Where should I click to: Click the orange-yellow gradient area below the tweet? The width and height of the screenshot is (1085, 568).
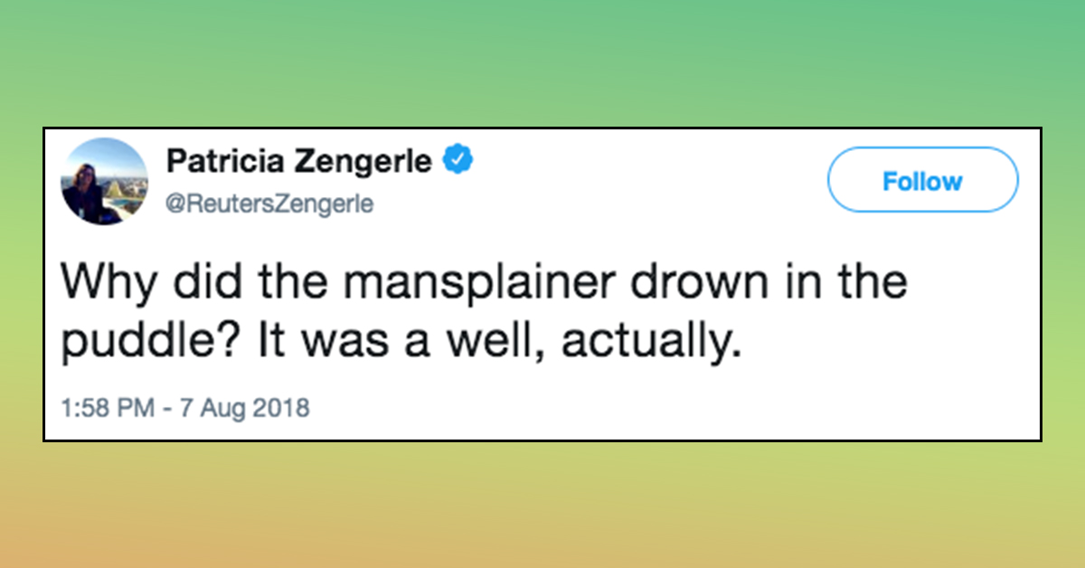(542, 506)
